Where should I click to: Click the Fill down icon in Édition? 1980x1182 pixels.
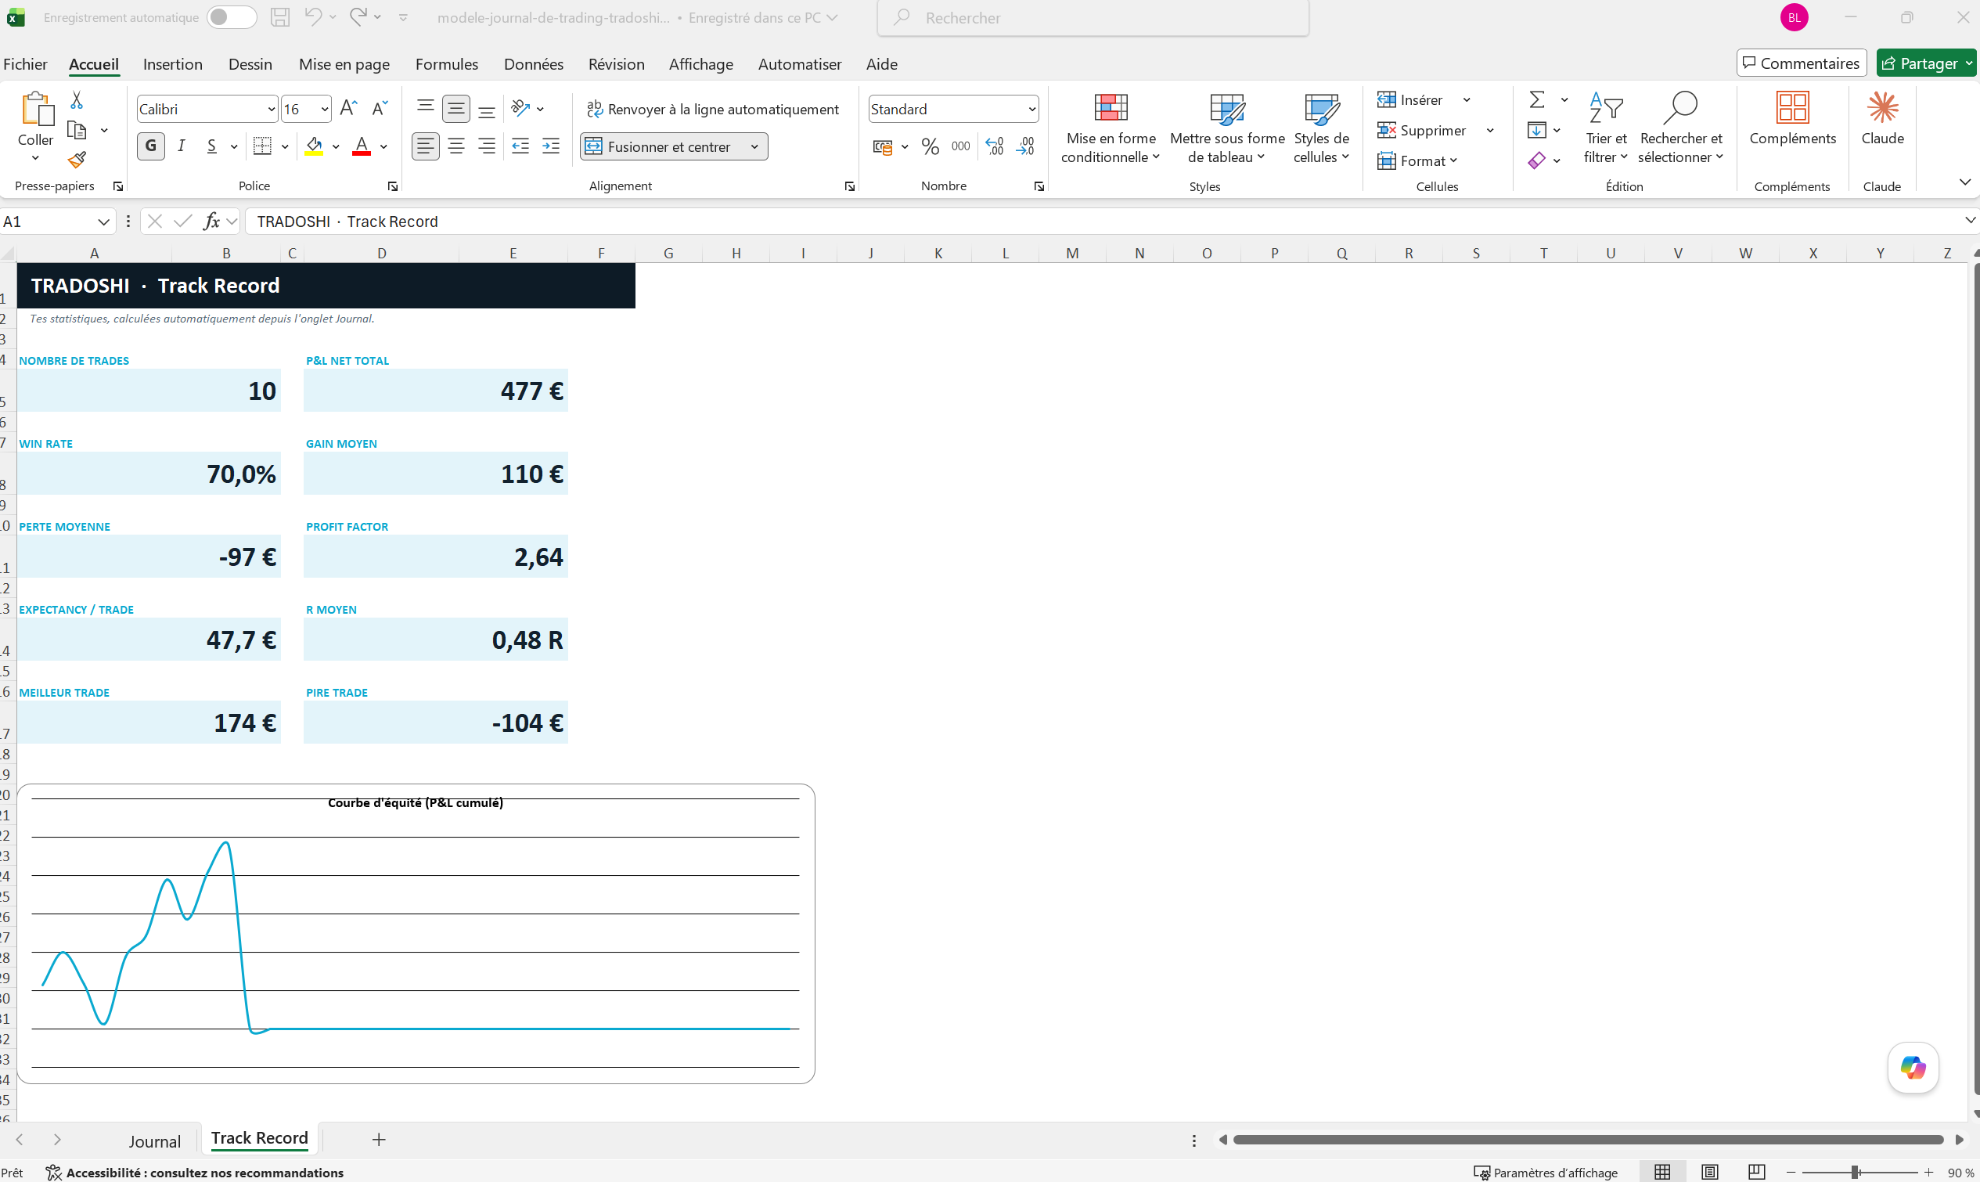[x=1536, y=130]
